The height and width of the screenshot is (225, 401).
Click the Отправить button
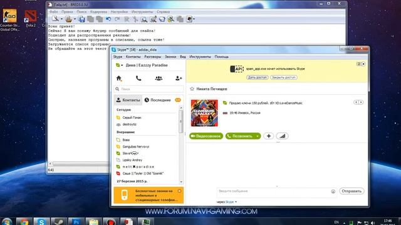(352, 191)
